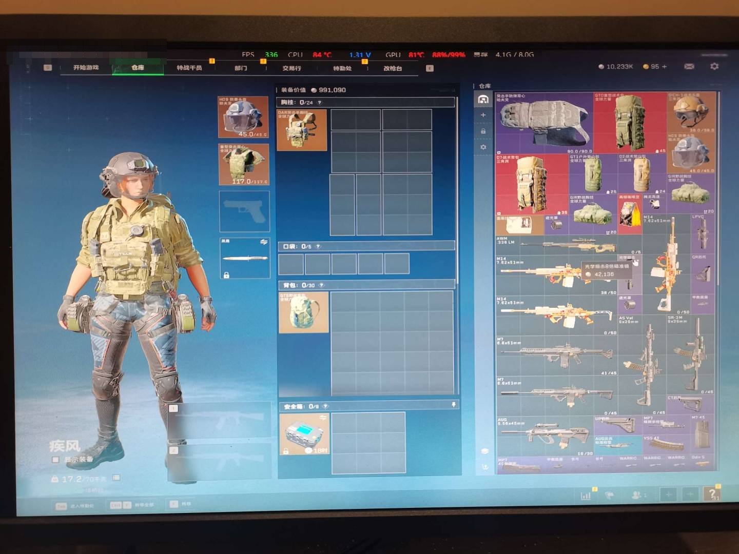The width and height of the screenshot is (739, 554).
Task: Show backpack (背包) capacity help icon
Action: tap(321, 285)
